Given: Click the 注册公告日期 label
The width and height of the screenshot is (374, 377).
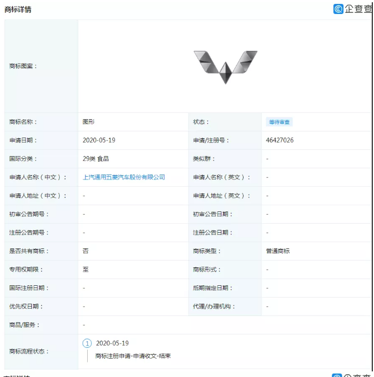Looking at the screenshot, I should pyautogui.click(x=213, y=233).
